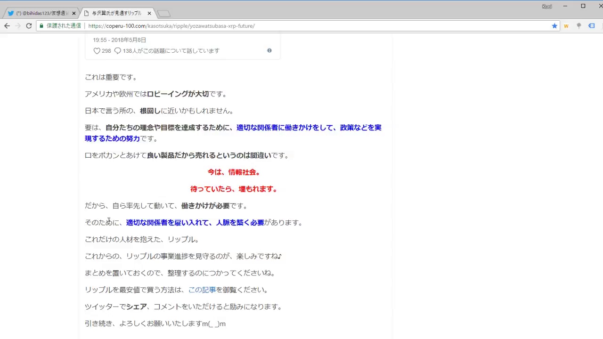Click the text これは重要です。
The width and height of the screenshot is (603, 339).
click(111, 77)
